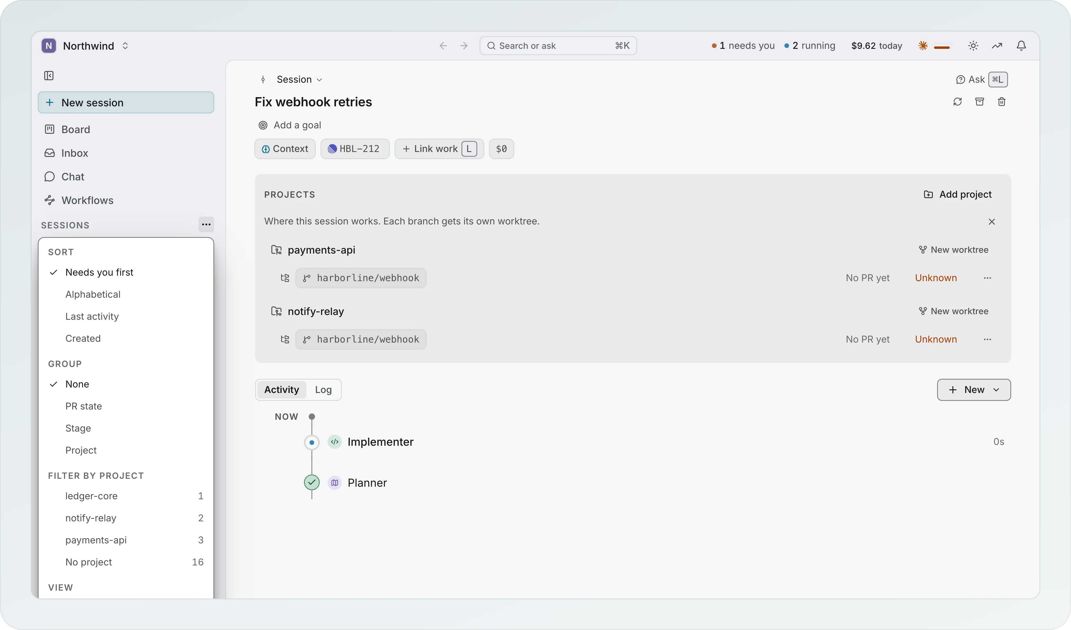Image resolution: width=1071 pixels, height=630 pixels.
Task: Click the Planner map icon
Action: point(334,482)
